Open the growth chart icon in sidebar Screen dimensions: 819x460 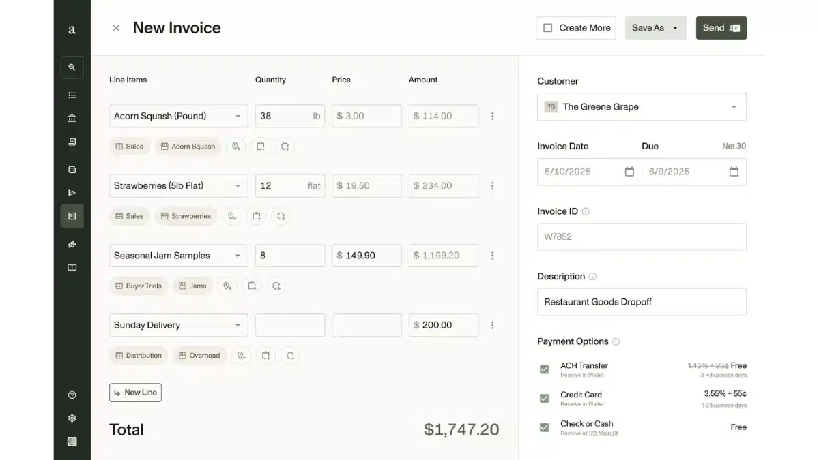click(x=72, y=244)
